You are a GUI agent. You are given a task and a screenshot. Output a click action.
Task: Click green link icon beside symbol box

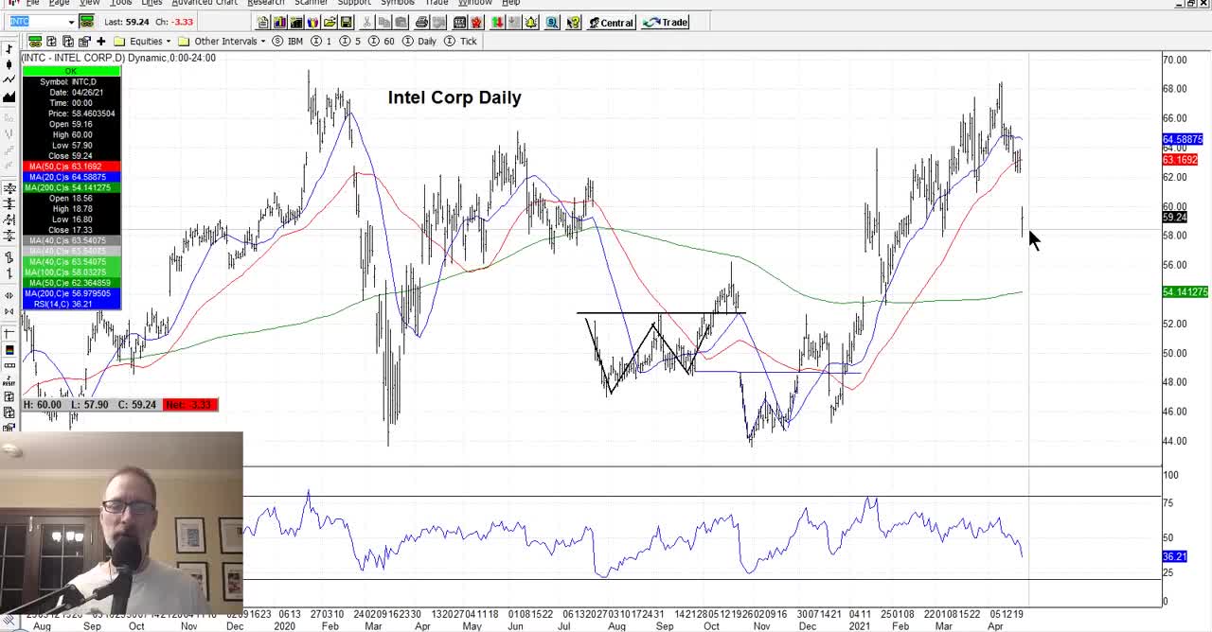pos(87,22)
